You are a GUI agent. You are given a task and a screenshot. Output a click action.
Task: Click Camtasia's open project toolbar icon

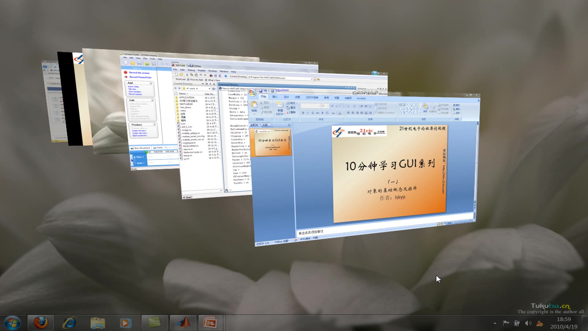pos(133,63)
